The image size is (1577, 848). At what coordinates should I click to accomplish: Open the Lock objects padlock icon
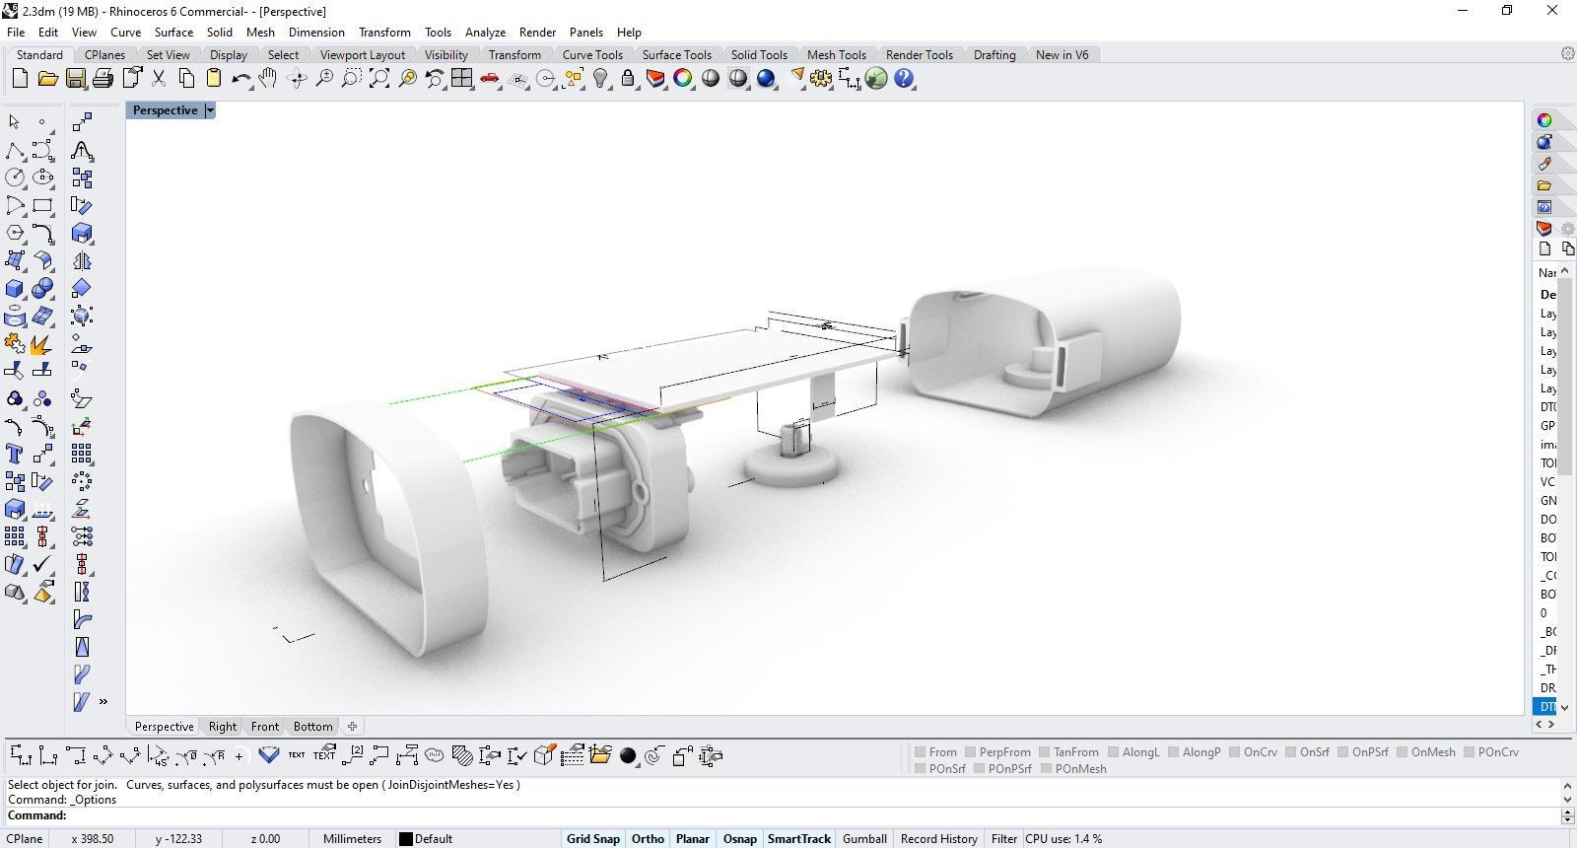click(628, 79)
